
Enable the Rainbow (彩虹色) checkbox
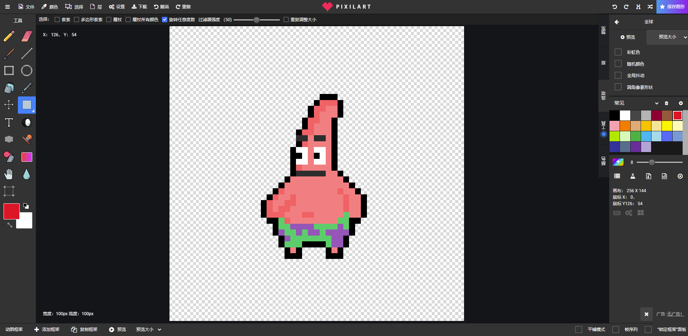(618, 52)
